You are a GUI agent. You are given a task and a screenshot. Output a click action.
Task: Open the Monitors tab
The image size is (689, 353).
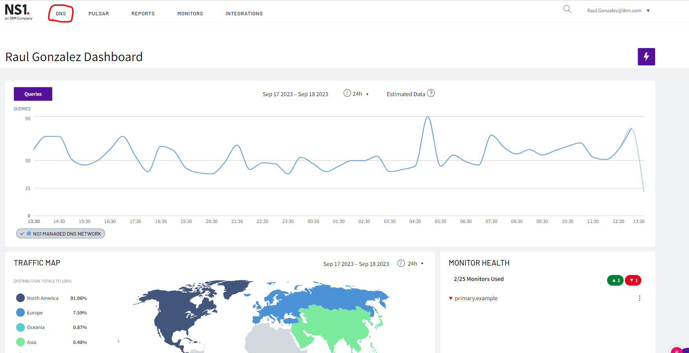click(x=190, y=13)
